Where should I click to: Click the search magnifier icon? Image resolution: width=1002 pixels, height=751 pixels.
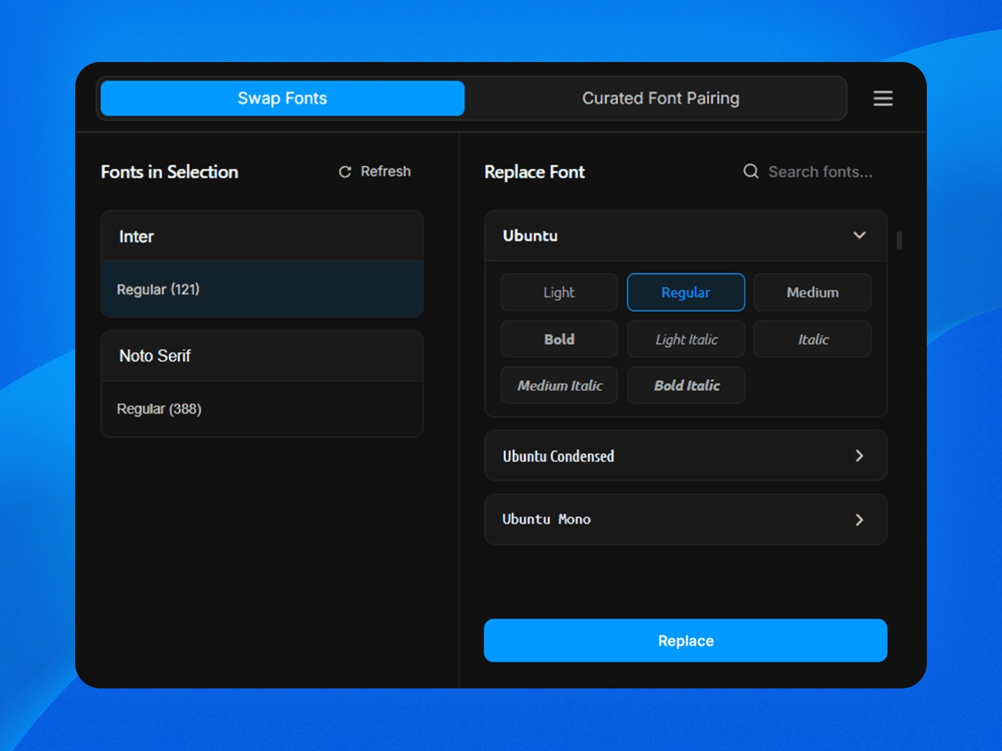point(751,171)
